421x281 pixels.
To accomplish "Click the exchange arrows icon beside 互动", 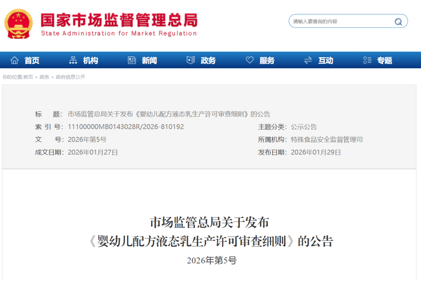I will [308, 60].
